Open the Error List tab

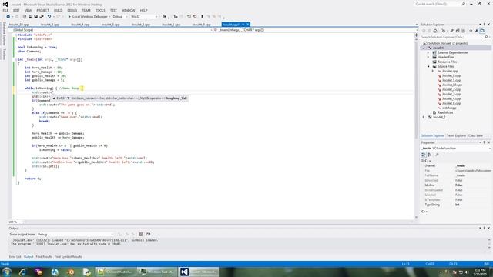tap(15, 257)
